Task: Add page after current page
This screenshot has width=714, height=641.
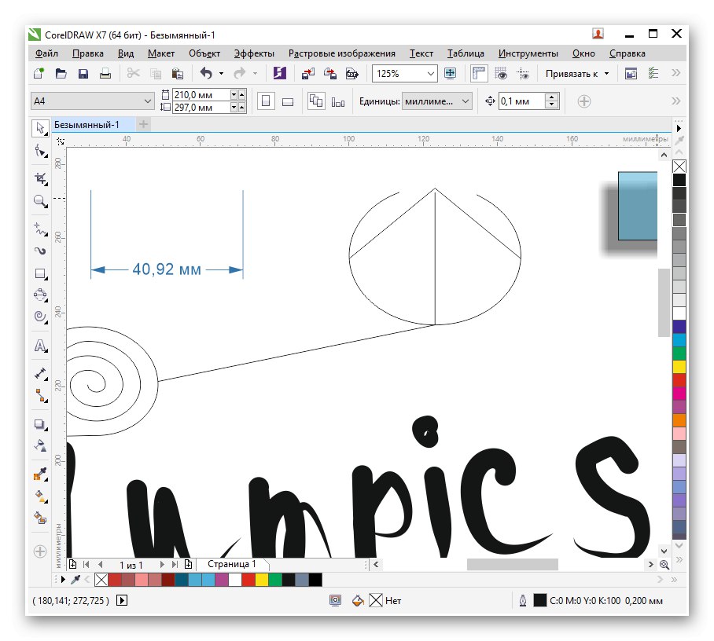Action: [188, 565]
